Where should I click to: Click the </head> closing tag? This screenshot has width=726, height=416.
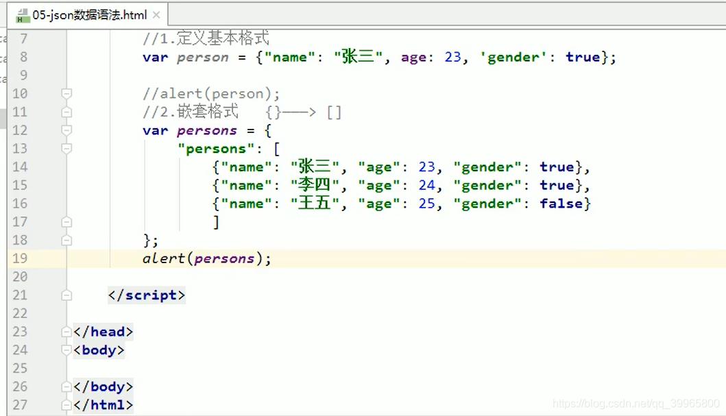click(x=104, y=332)
